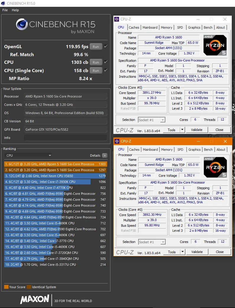235x308 pixels.
Task: Click GFX Board field GeForce GTX 1070
Action: [66, 129]
